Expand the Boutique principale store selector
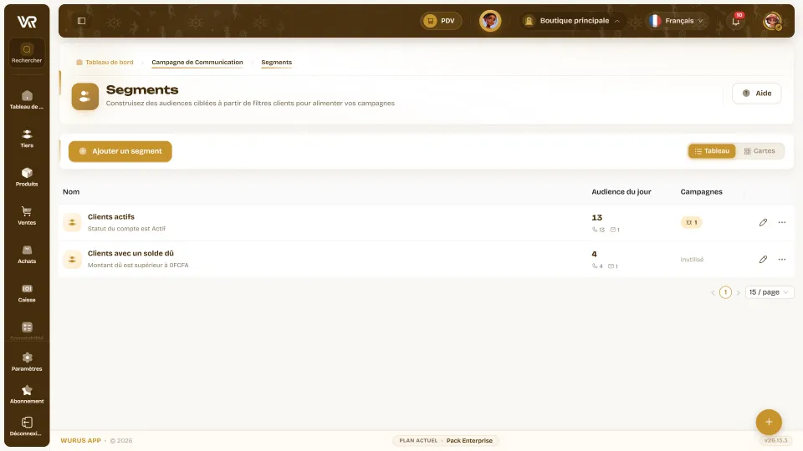 [572, 21]
